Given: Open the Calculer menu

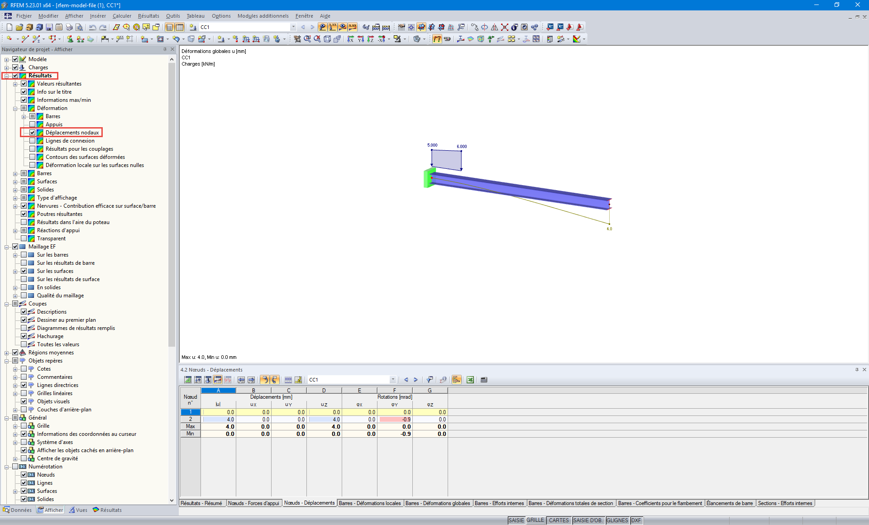Looking at the screenshot, I should [x=122, y=16].
